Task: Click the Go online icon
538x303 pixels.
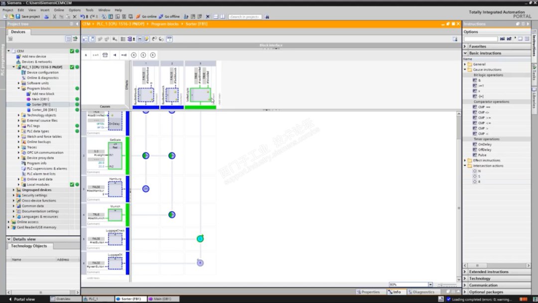Action: coord(145,16)
